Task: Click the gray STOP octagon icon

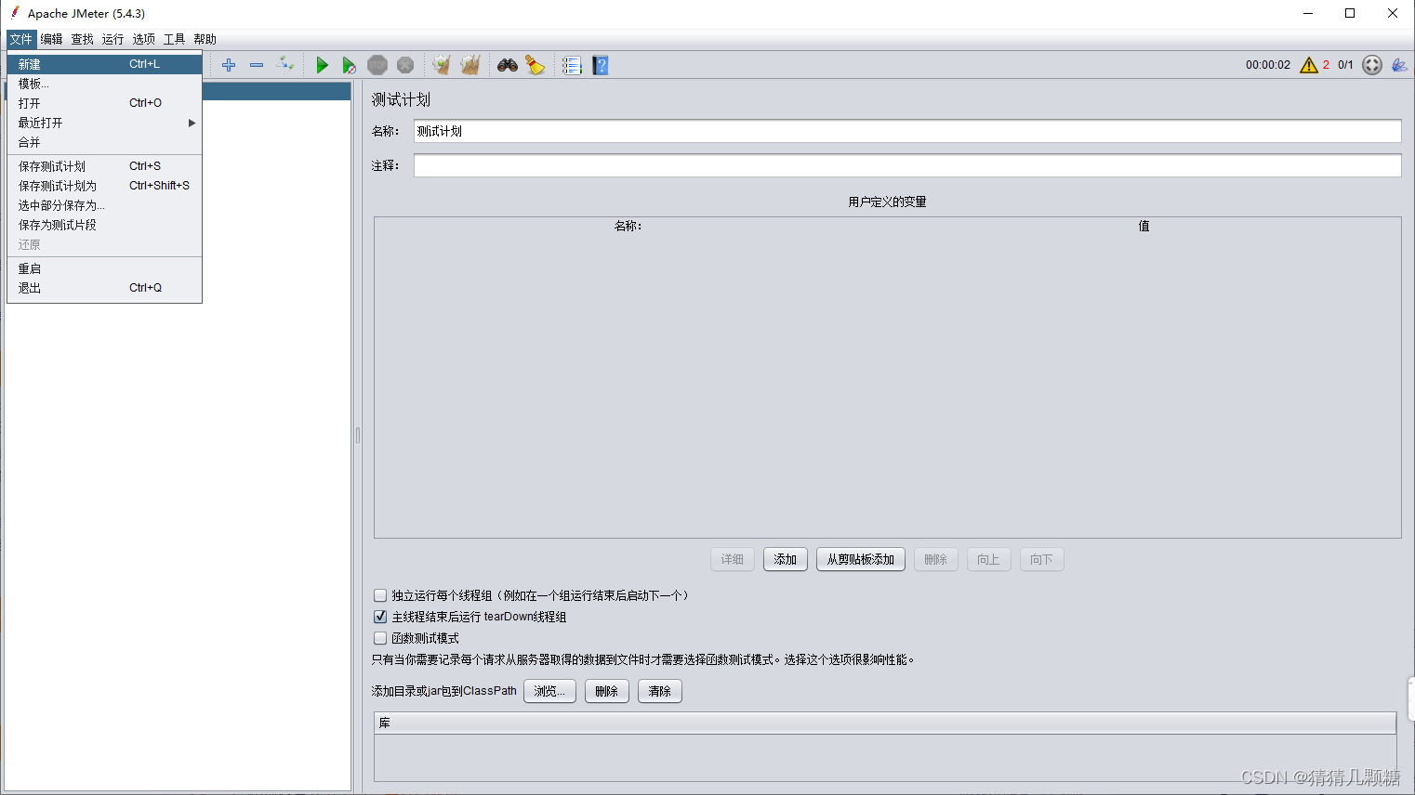Action: point(377,65)
